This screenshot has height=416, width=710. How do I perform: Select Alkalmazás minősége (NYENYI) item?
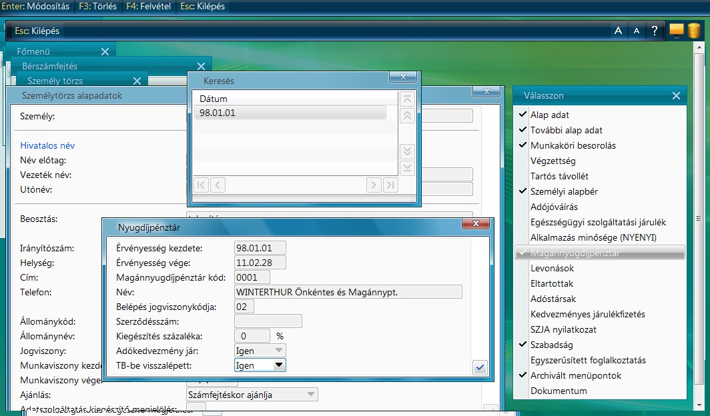(599, 238)
